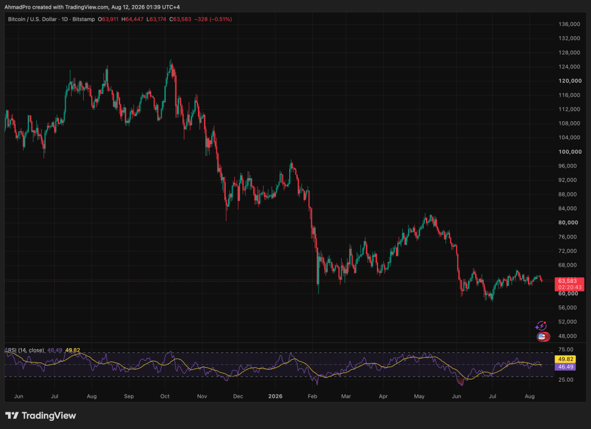The height and width of the screenshot is (429, 591).
Task: Click the bold 100,000 price scale label
Action: (x=570, y=151)
